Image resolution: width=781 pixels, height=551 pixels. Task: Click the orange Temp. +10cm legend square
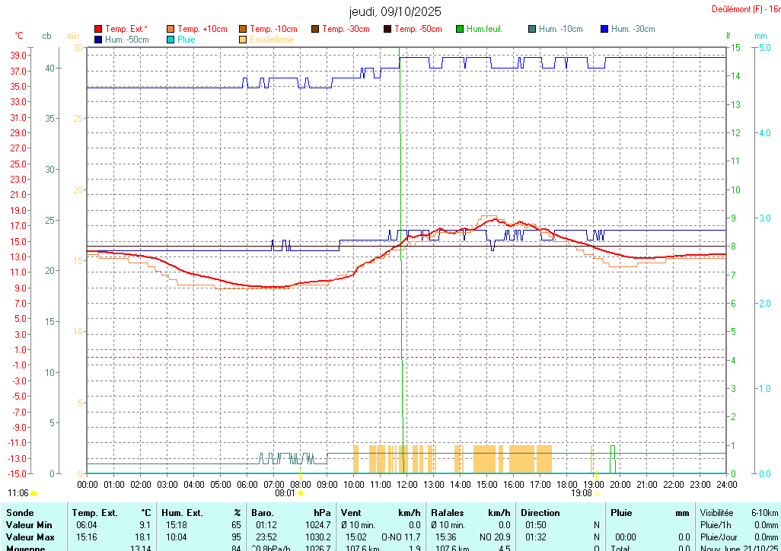(171, 29)
